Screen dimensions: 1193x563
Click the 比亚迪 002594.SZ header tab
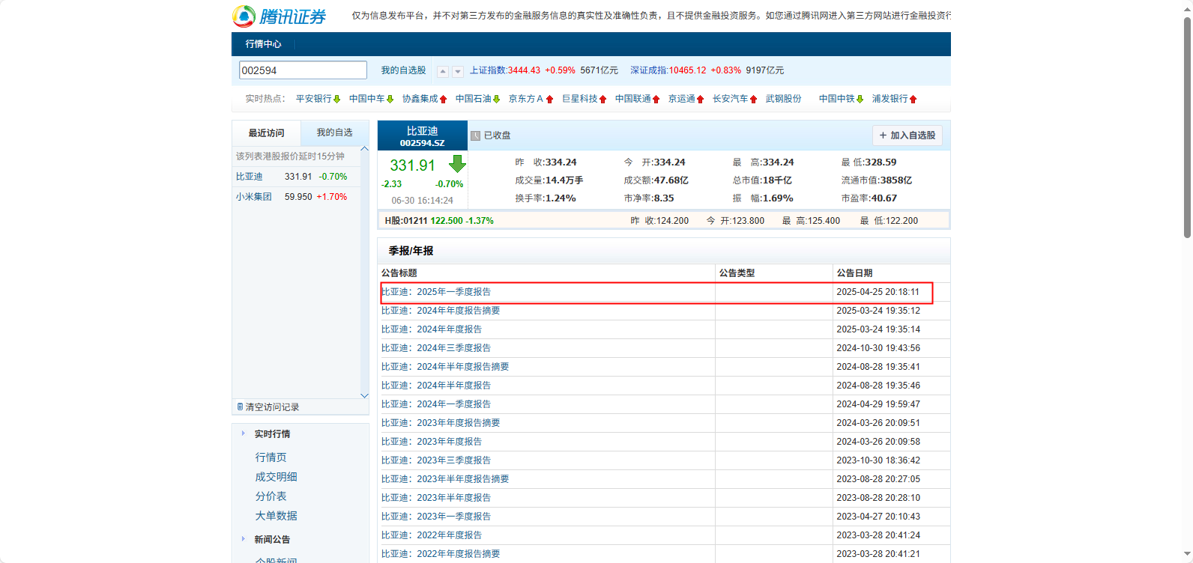point(422,136)
